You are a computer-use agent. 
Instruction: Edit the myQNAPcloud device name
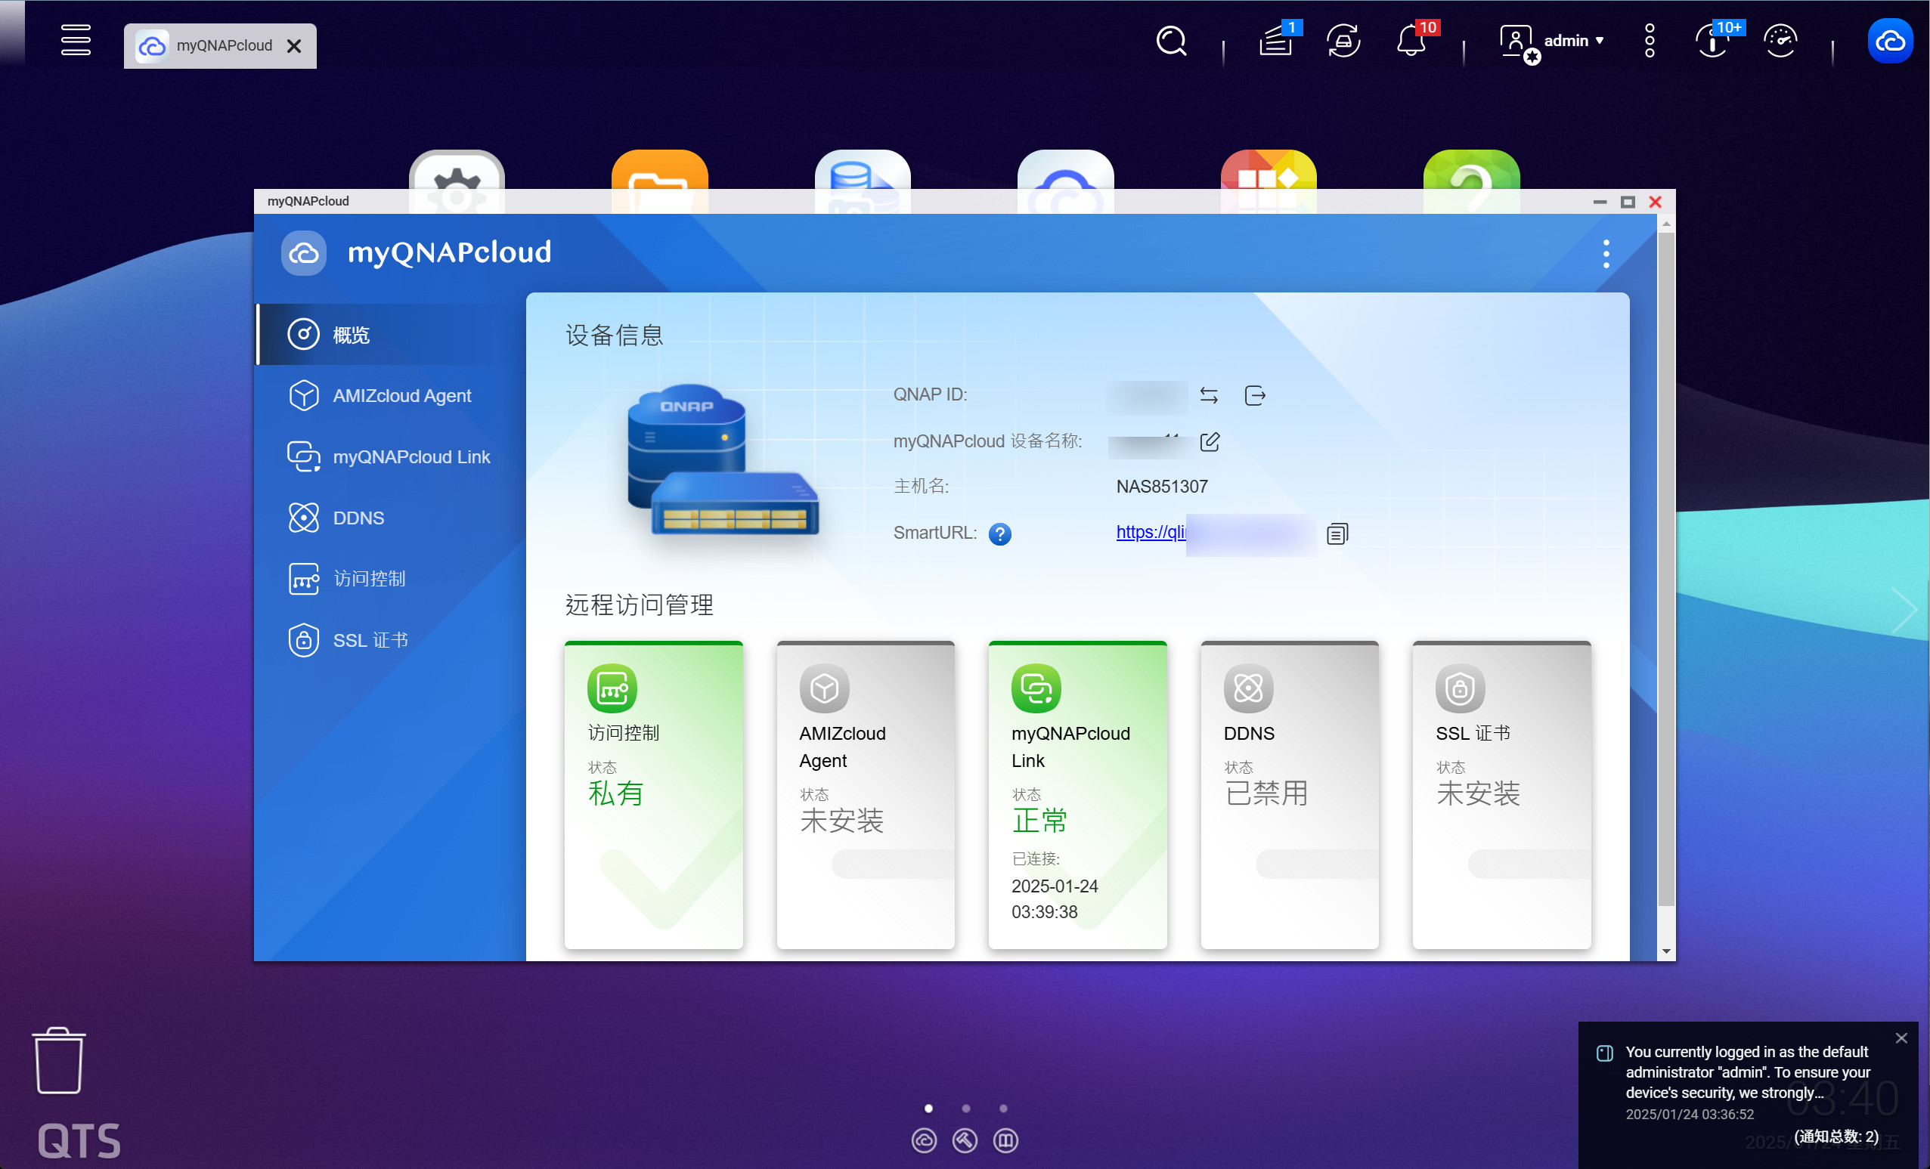click(1209, 441)
